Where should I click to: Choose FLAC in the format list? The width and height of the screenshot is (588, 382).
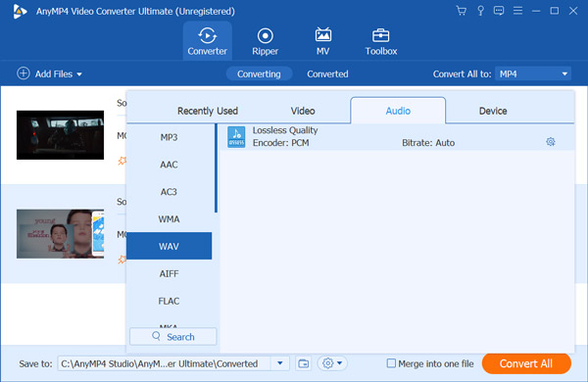click(x=170, y=301)
